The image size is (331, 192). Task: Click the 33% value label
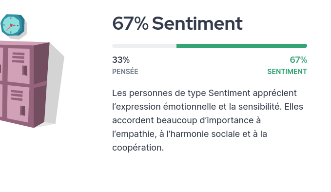pos(121,60)
